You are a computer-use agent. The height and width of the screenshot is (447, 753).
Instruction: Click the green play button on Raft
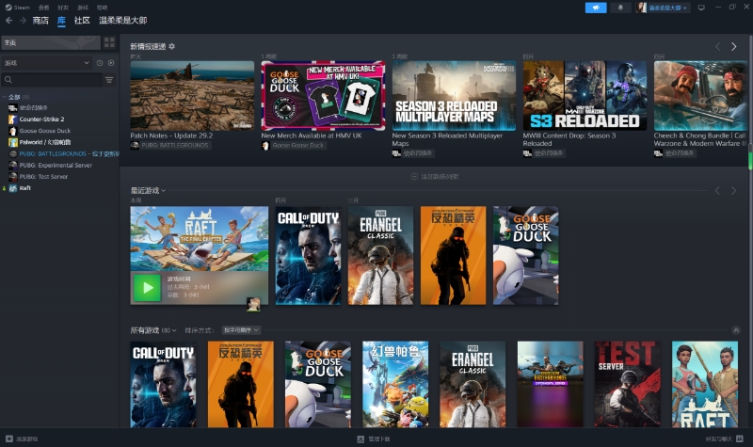146,287
